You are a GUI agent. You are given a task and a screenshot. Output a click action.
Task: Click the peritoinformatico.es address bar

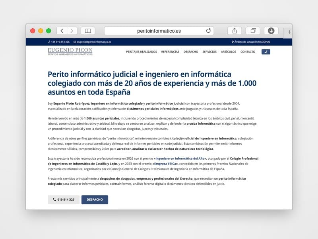point(159,31)
